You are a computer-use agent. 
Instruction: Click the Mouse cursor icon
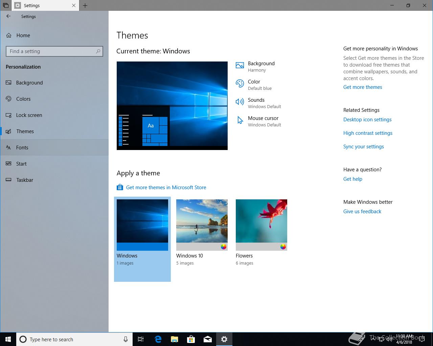click(x=240, y=120)
